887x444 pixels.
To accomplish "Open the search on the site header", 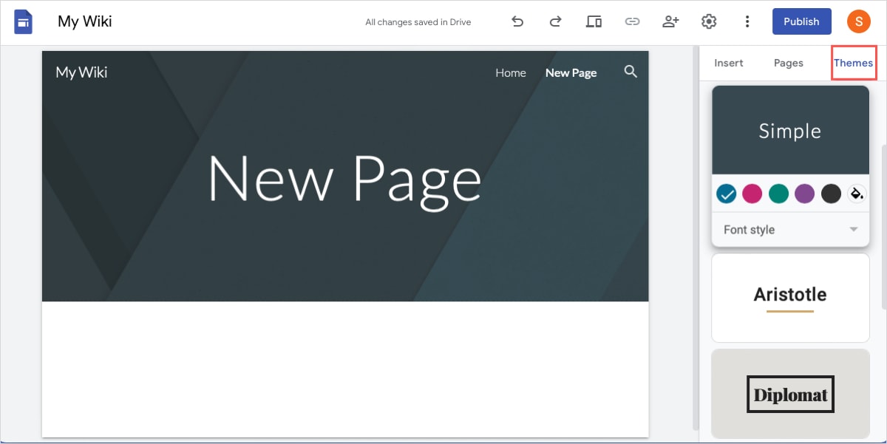I will pos(631,72).
